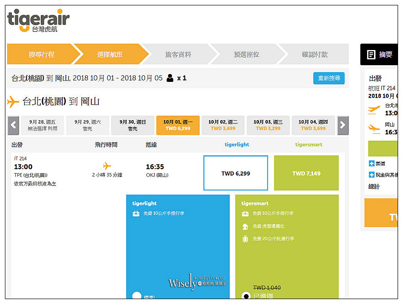Click the tigersmart fare TWD 7,149
Image resolution: width=403 pixels, height=304 pixels.
306,173
